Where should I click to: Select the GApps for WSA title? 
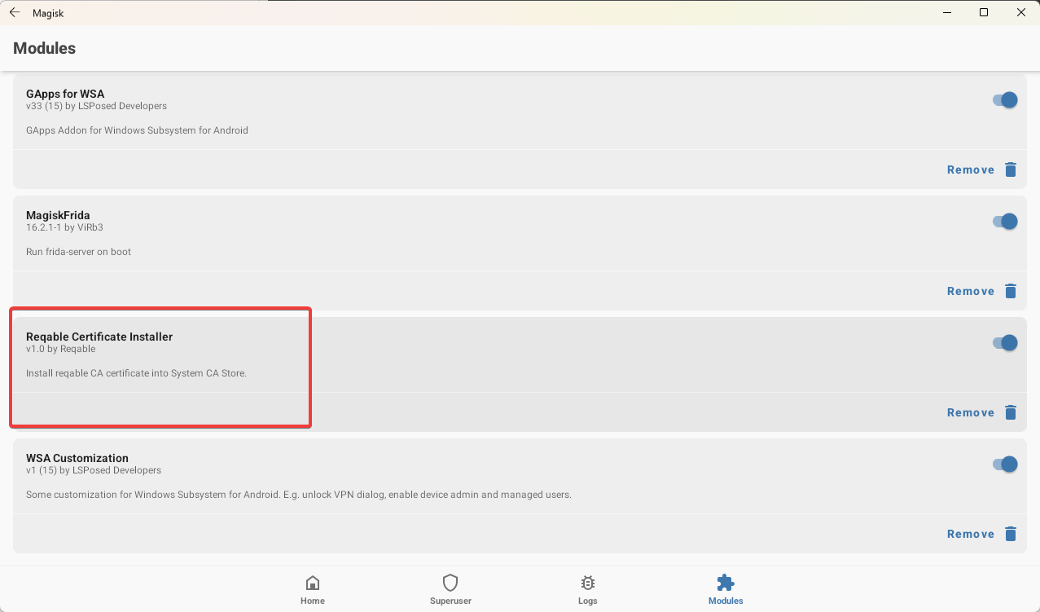(65, 94)
